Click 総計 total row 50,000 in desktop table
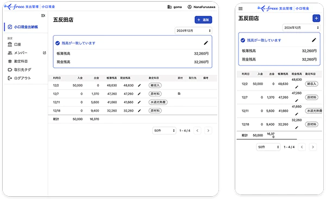Viewport: 326px width, 200px height. click(78, 119)
